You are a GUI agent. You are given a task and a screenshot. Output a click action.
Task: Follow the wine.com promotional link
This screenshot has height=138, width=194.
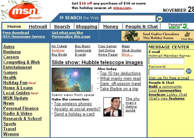[122, 8]
